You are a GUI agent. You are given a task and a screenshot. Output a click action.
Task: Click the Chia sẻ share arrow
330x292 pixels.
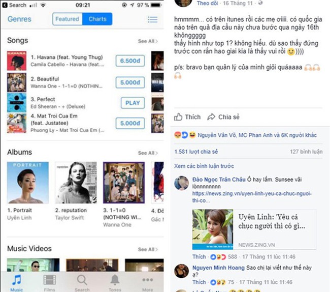click(x=211, y=117)
